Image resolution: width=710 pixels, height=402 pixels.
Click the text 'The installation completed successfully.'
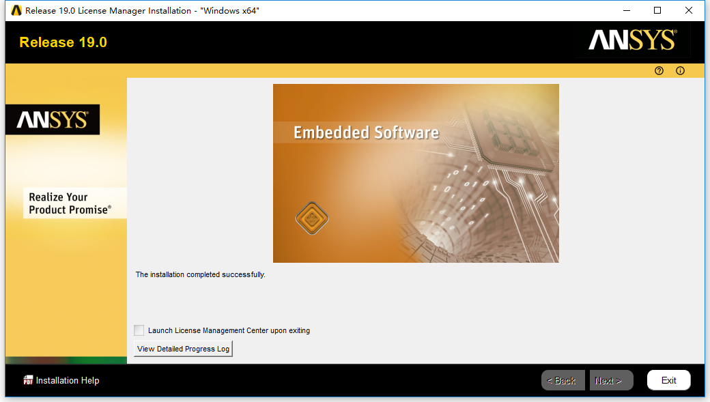(x=201, y=275)
